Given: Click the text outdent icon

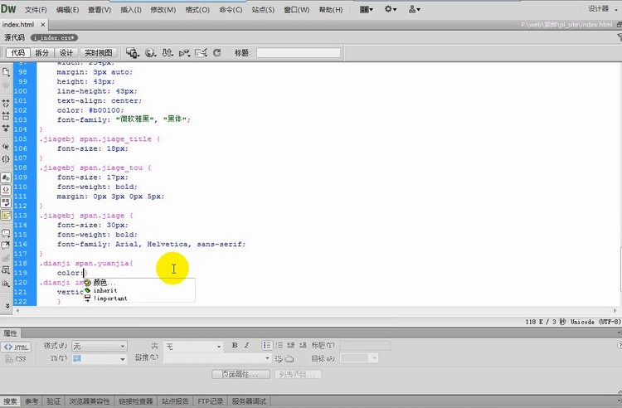Looking at the screenshot, I should tap(291, 345).
